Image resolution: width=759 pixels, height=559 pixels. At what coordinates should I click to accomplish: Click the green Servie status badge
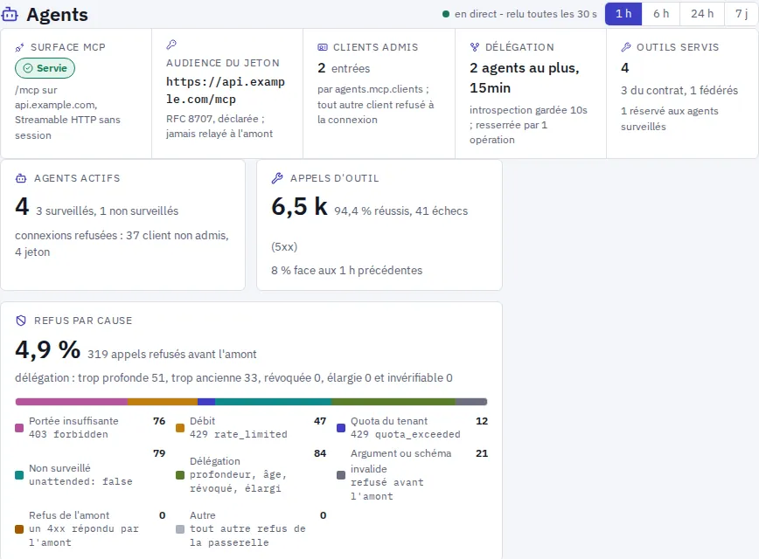click(45, 68)
